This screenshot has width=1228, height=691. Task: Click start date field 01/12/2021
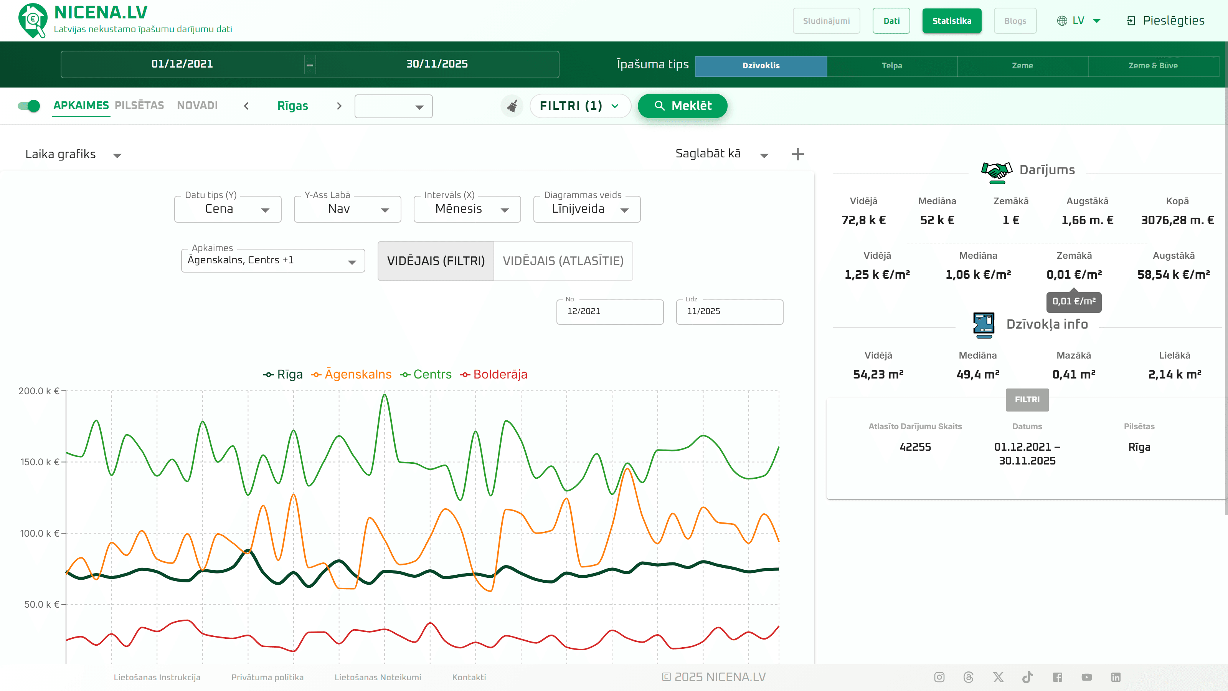point(182,64)
